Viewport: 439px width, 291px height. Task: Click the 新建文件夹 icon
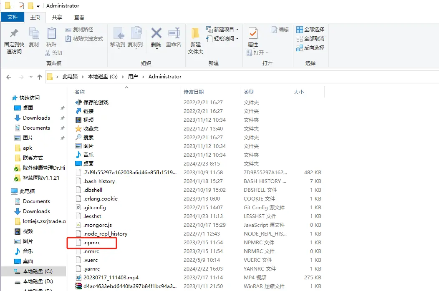(x=195, y=33)
